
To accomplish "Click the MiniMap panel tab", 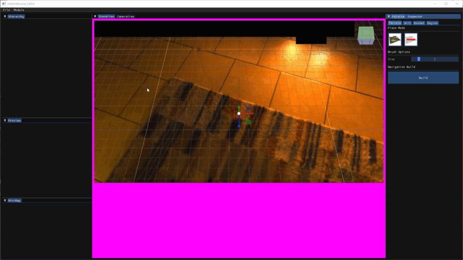I will tap(14, 200).
